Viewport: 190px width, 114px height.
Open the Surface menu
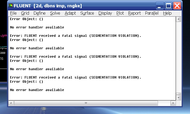(87, 13)
